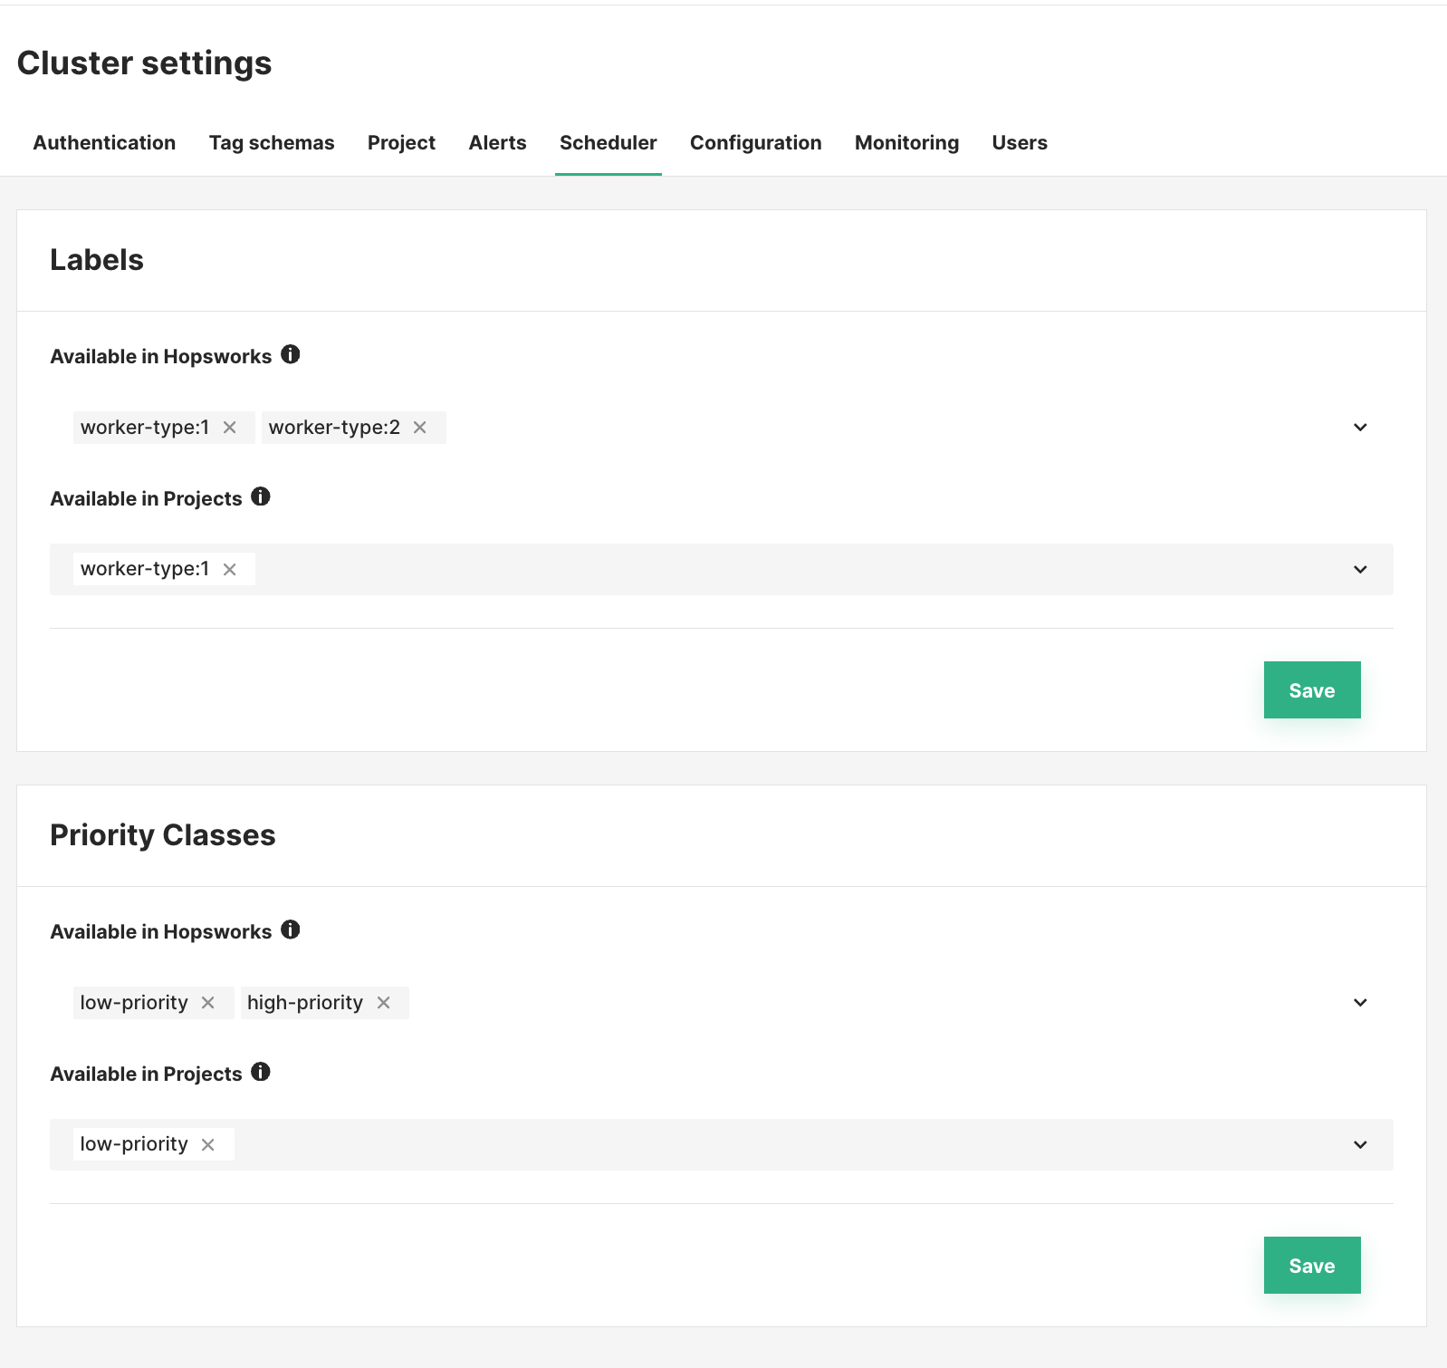
Task: Click the Cluster settings heading
Action: point(145,63)
